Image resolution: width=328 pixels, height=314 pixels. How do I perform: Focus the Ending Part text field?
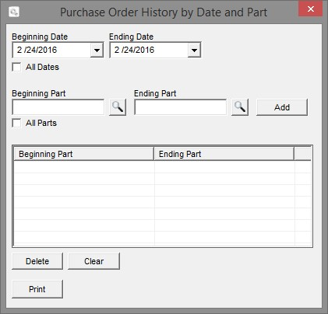tap(180, 107)
